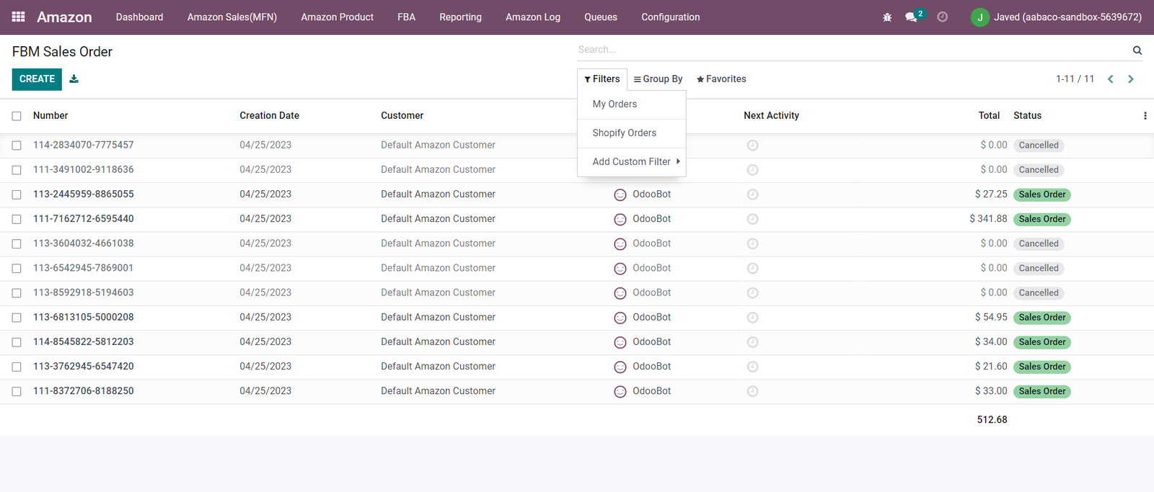
Task: Go to Dashboard menu item
Action: (139, 17)
